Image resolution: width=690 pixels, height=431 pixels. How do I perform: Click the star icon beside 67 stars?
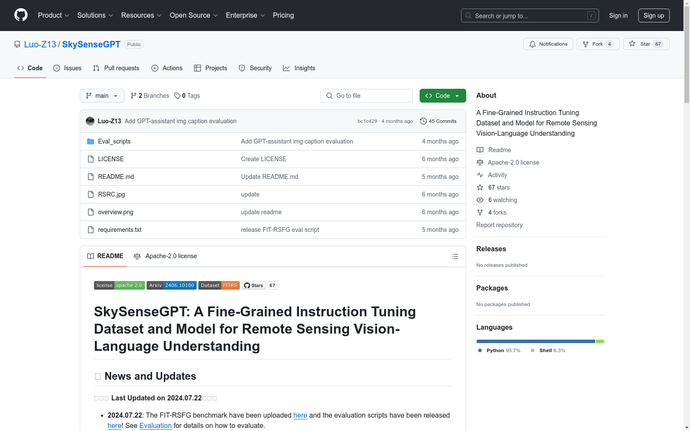tap(480, 187)
